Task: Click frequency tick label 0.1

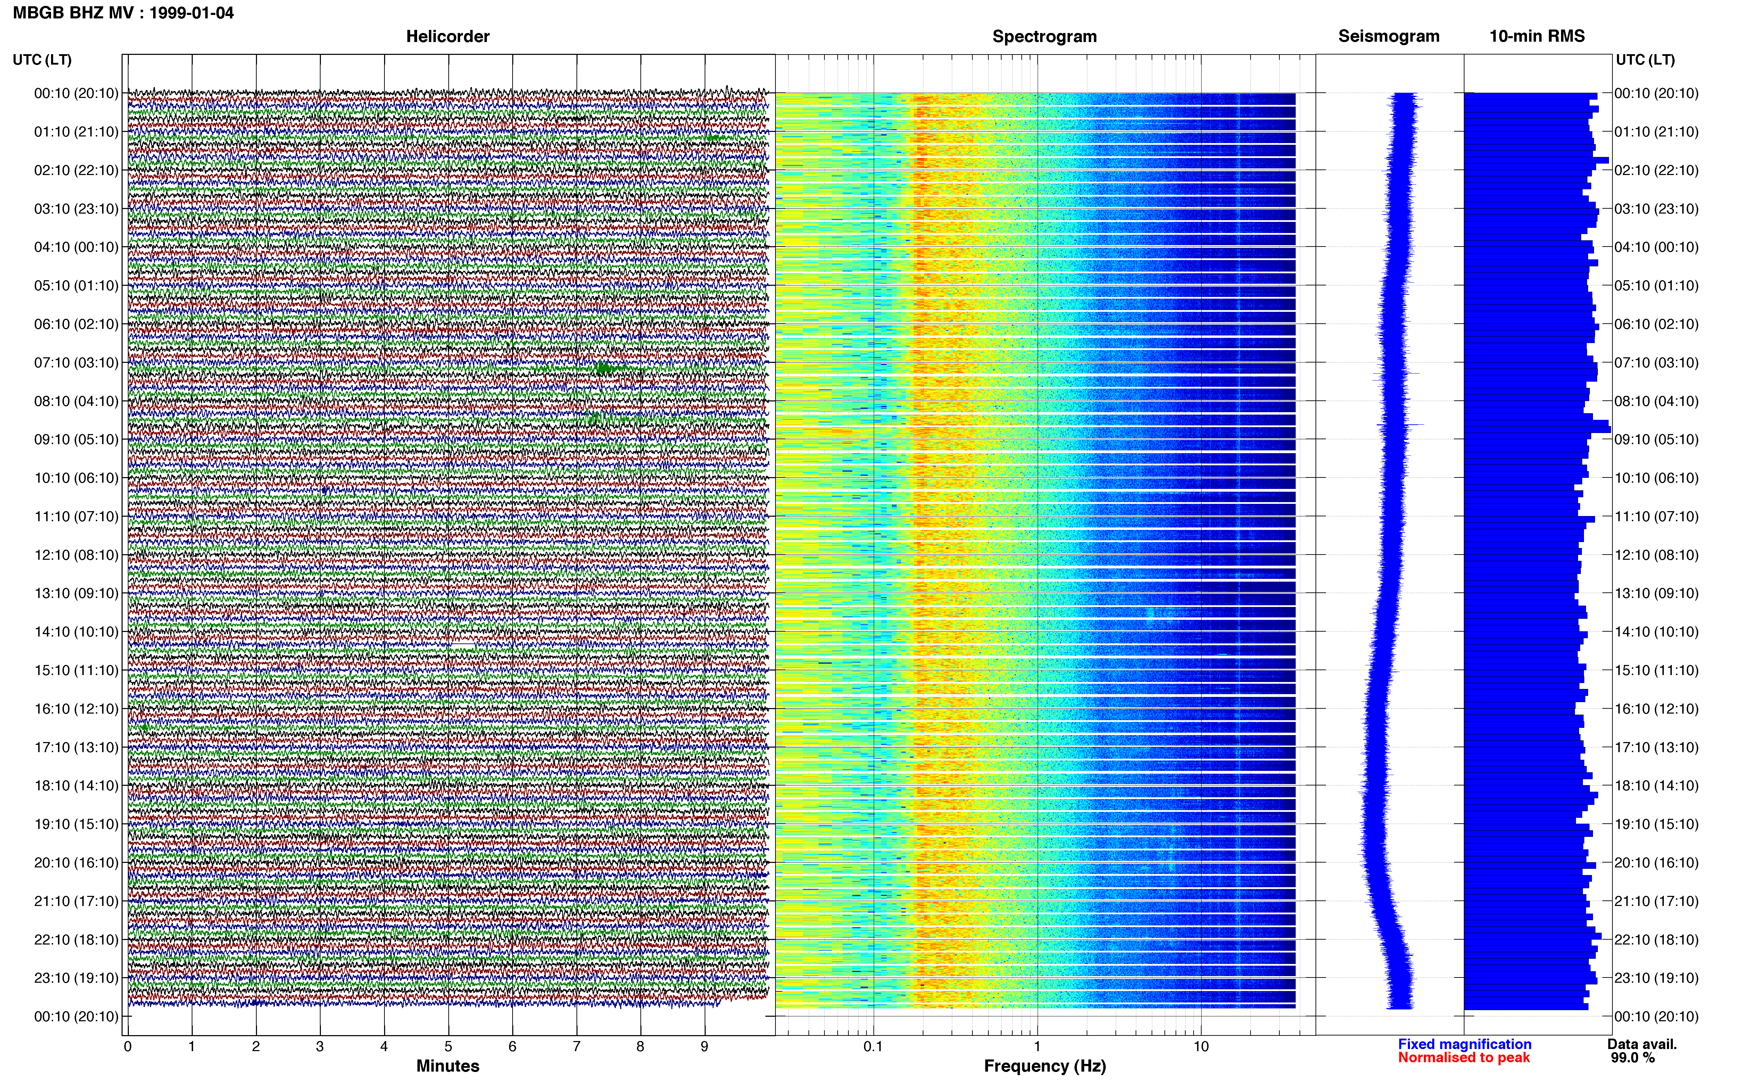Action: point(873,1047)
